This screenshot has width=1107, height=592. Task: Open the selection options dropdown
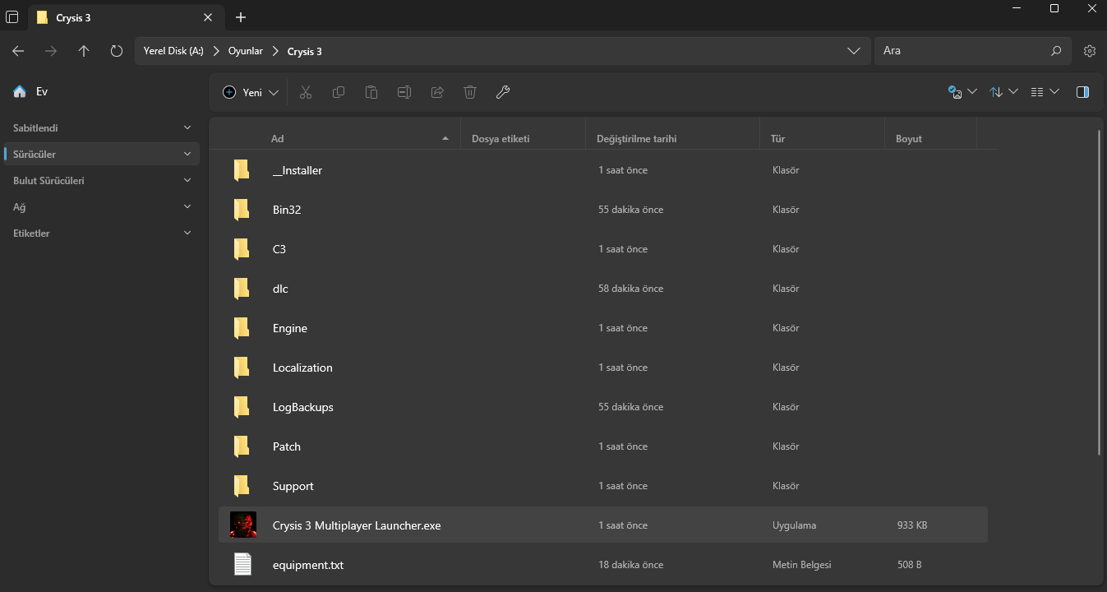click(962, 92)
